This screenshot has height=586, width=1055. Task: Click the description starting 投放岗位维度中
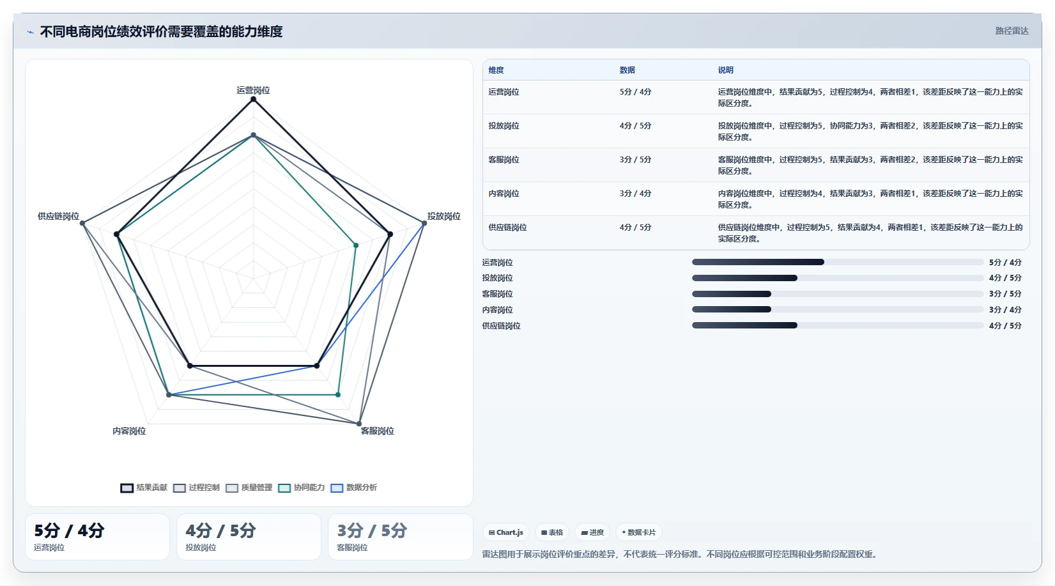[870, 132]
